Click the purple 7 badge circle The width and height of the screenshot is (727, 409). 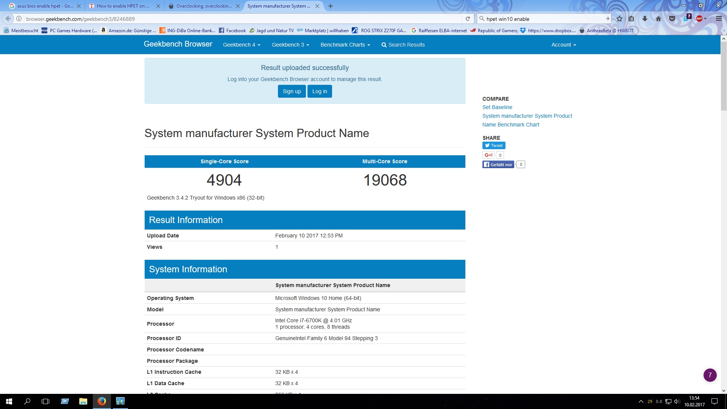(x=710, y=375)
